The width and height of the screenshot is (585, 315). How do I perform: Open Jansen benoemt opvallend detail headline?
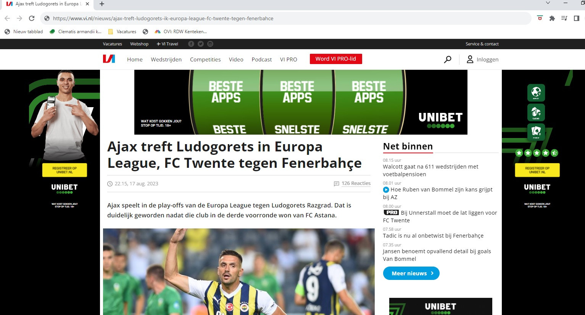point(437,255)
